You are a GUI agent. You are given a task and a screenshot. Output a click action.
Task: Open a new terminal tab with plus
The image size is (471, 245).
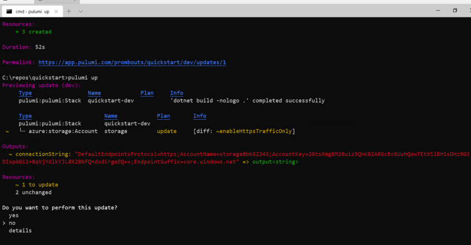[69, 11]
